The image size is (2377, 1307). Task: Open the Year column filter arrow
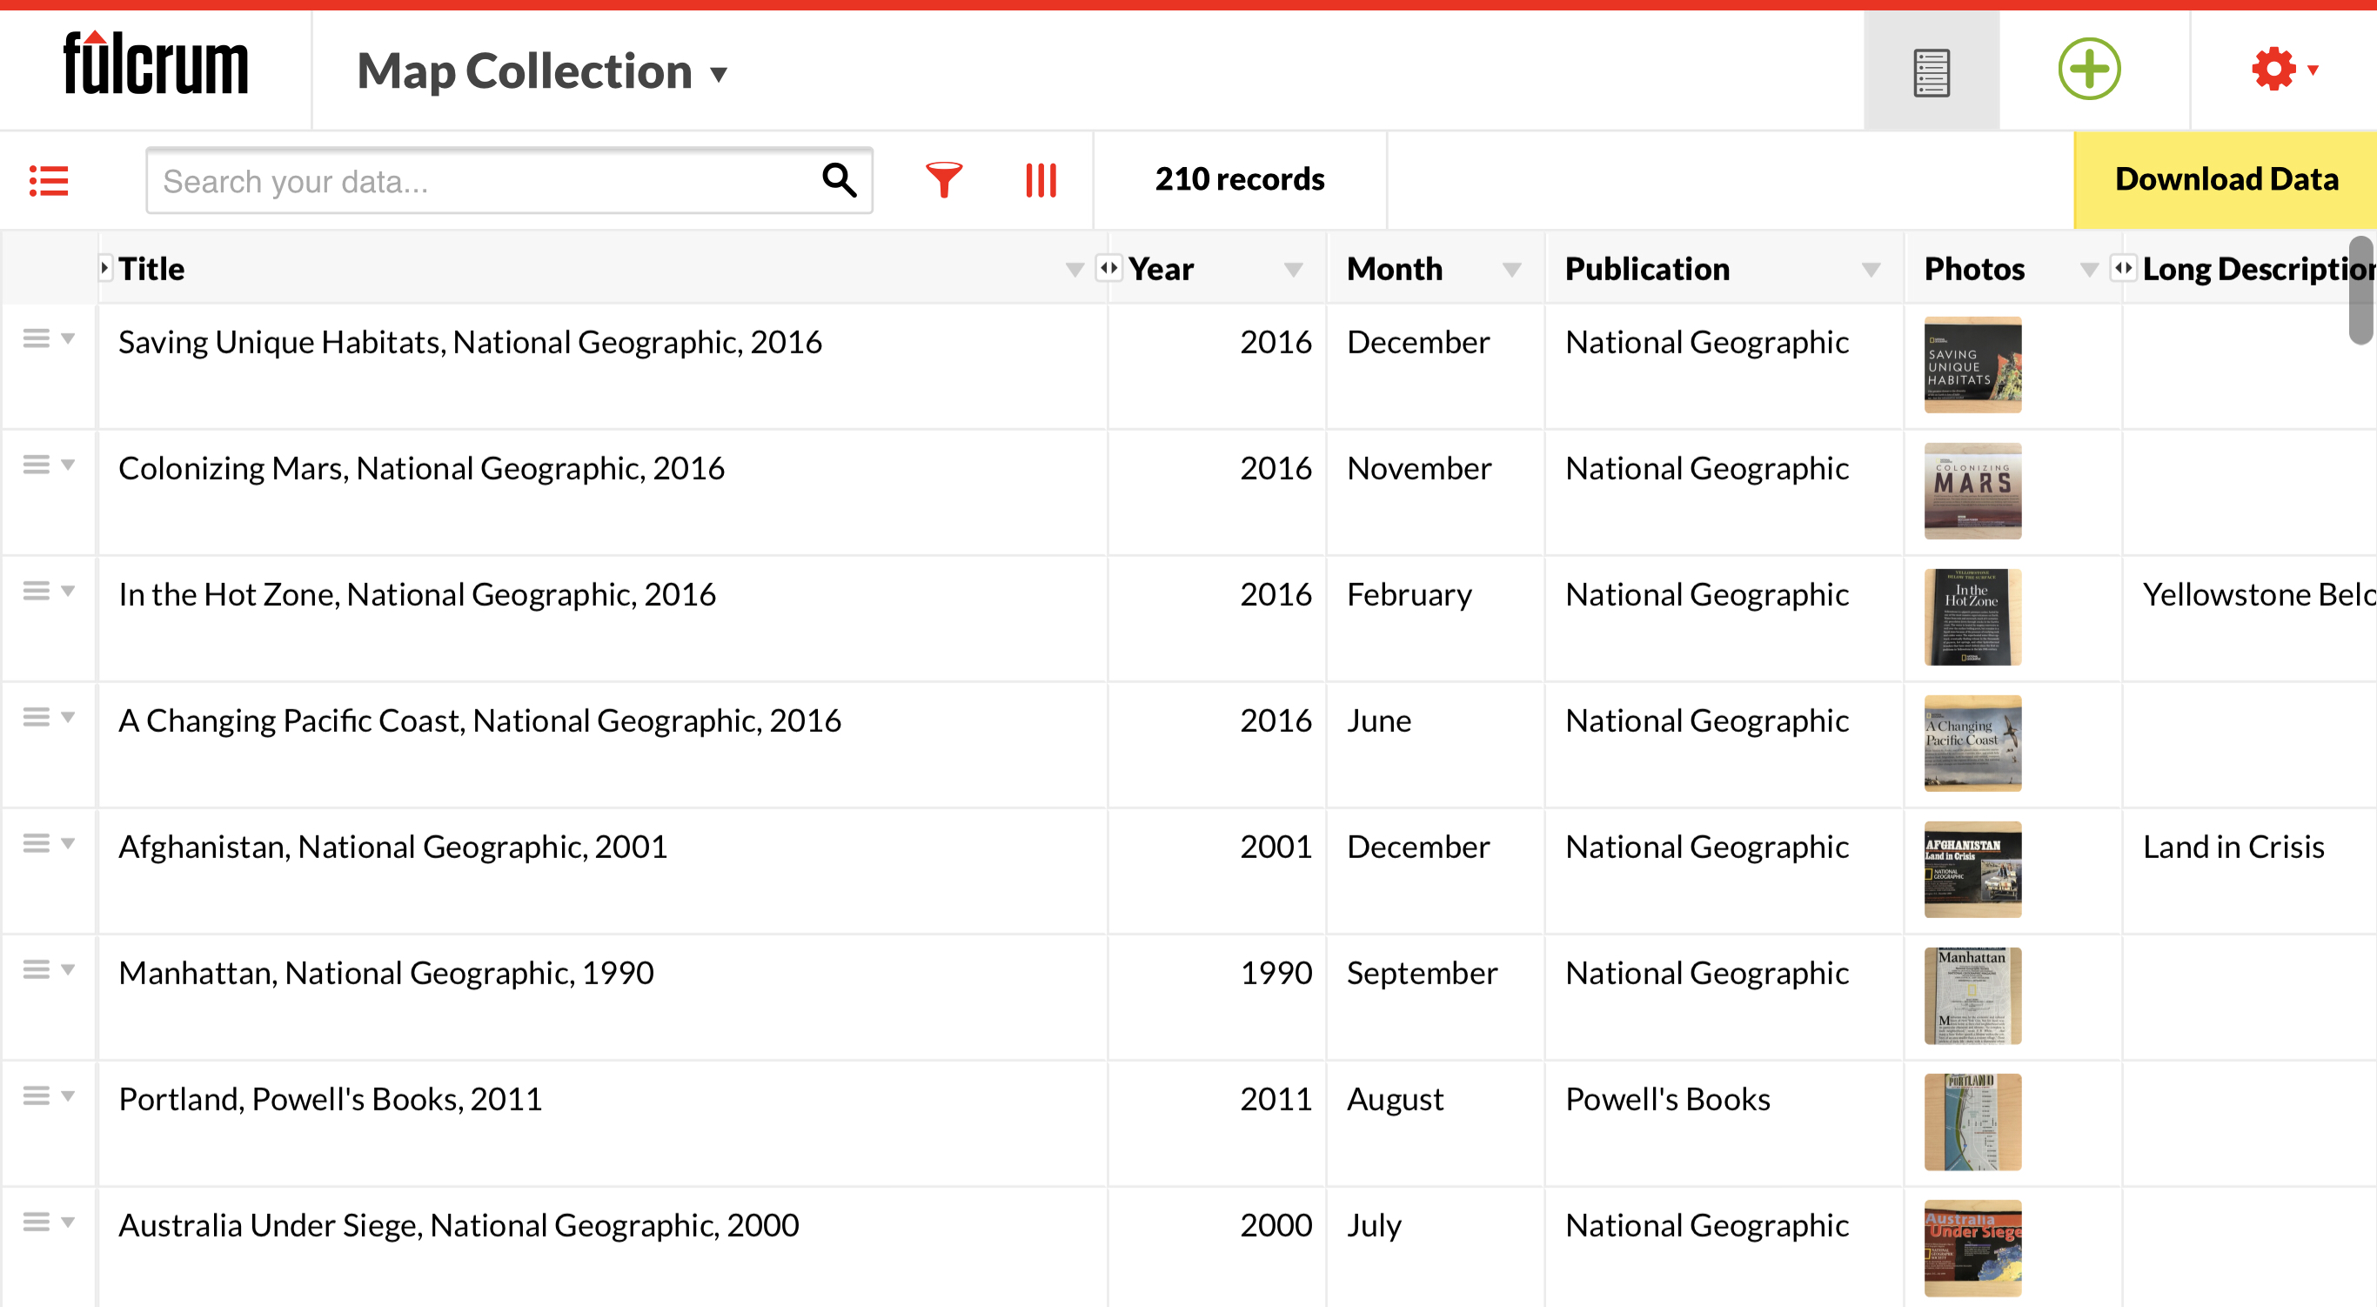tap(1293, 270)
